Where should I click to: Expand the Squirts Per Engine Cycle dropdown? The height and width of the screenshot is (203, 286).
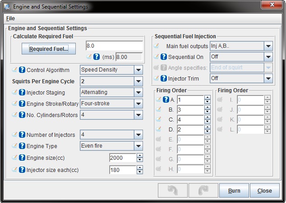(138, 81)
